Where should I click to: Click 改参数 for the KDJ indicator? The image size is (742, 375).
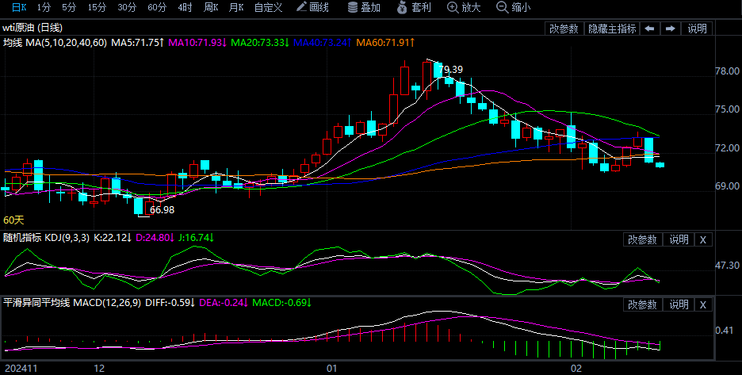642,239
